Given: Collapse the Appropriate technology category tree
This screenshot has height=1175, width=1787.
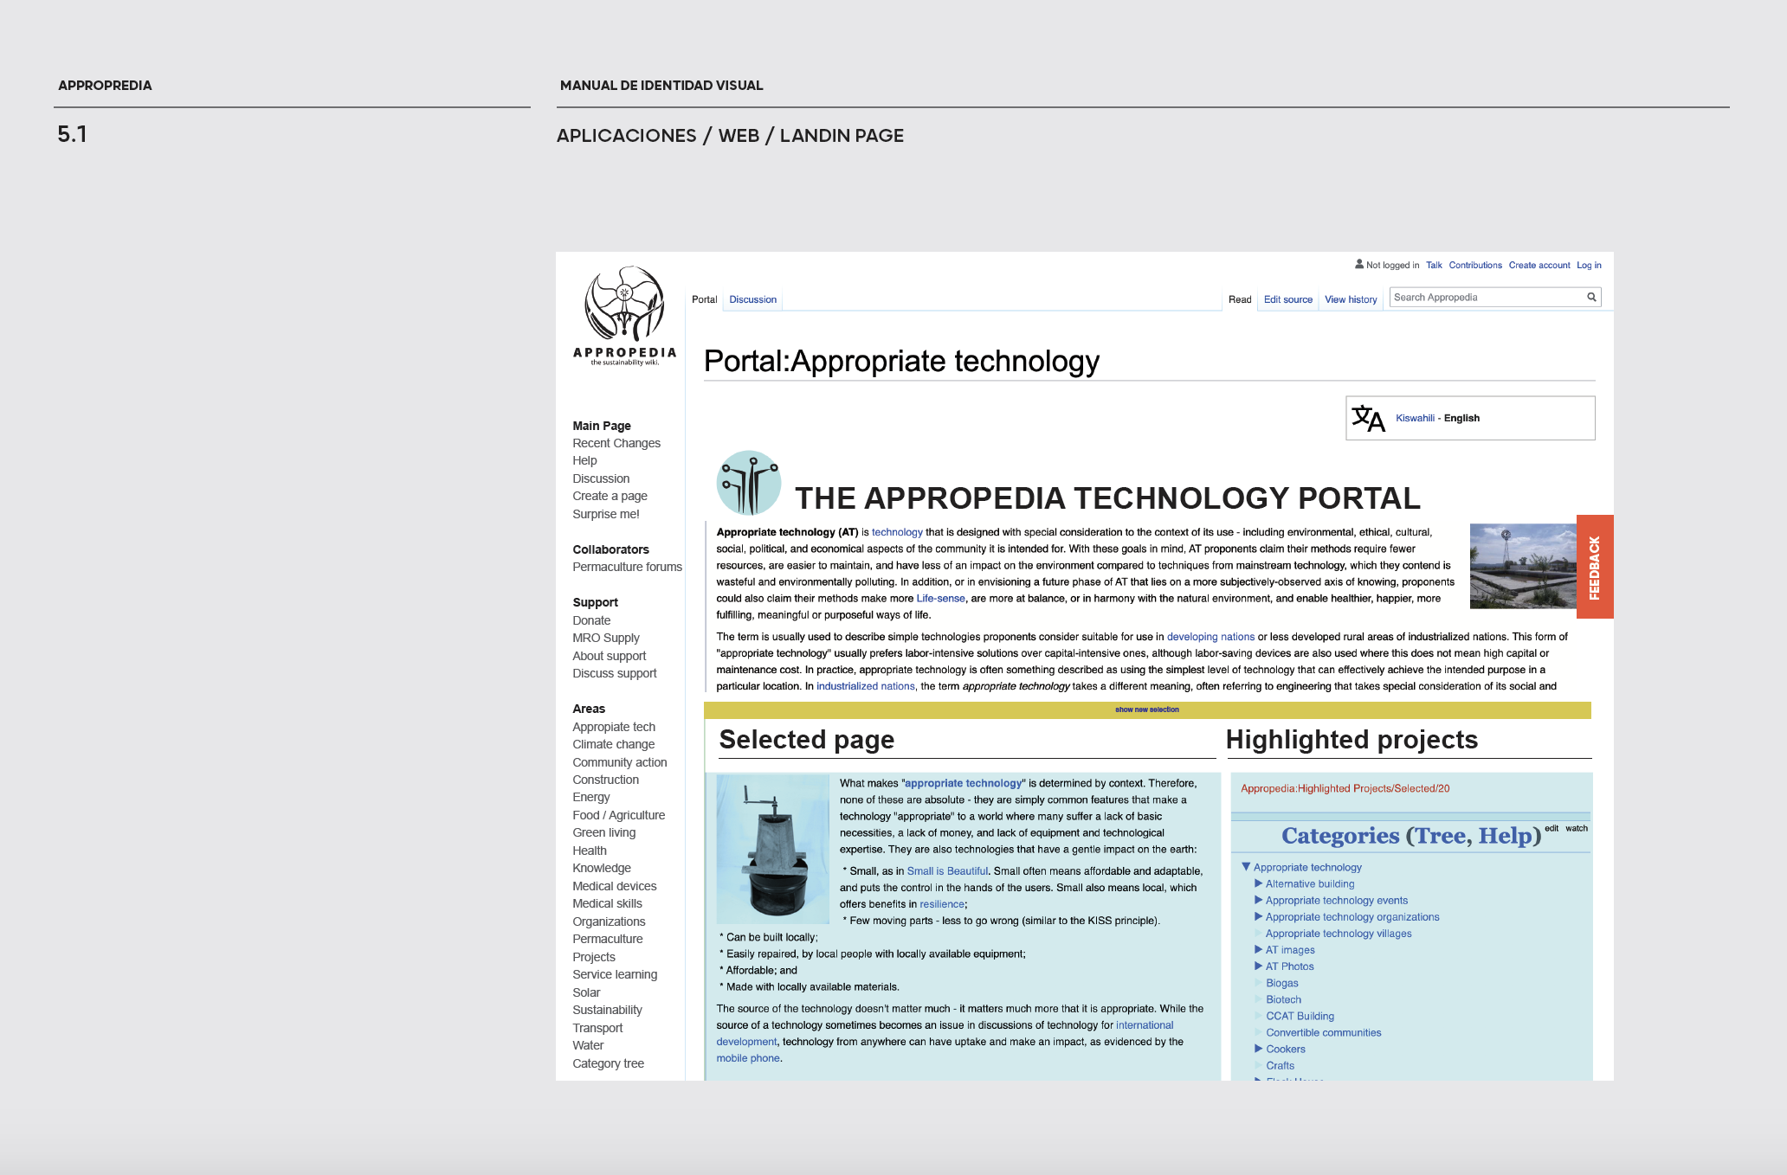Looking at the screenshot, I should pos(1246,867).
